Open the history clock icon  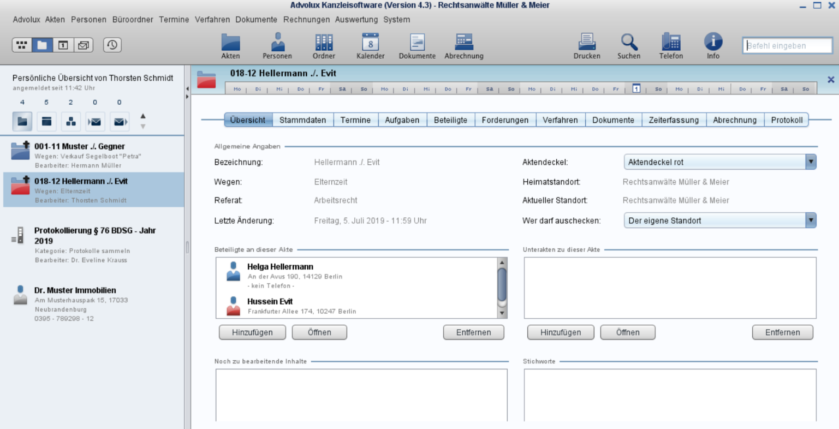(x=112, y=45)
